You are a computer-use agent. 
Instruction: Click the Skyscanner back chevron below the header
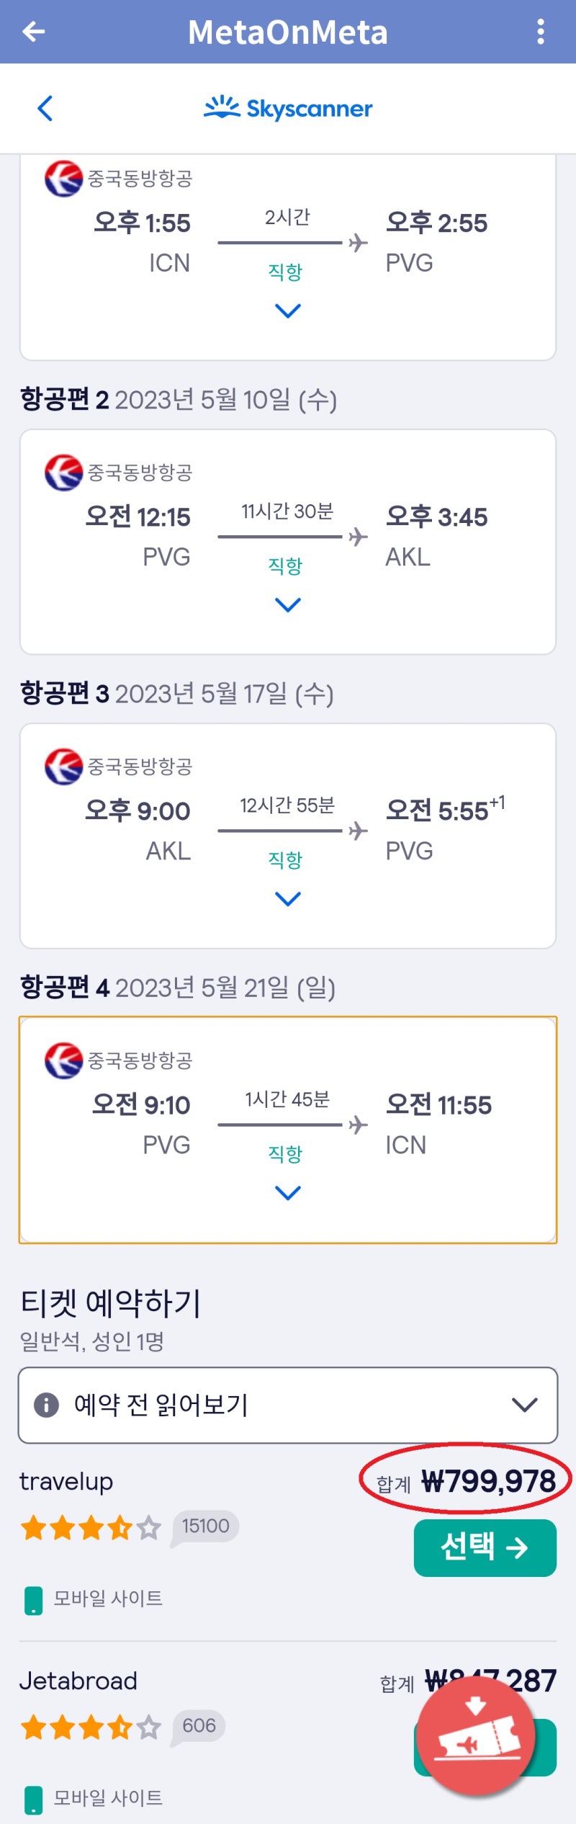(45, 108)
